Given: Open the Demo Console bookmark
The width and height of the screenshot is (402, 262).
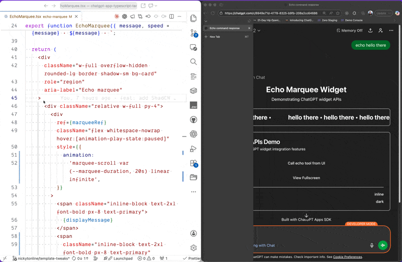Looking at the screenshot, I should pyautogui.click(x=351, y=20).
